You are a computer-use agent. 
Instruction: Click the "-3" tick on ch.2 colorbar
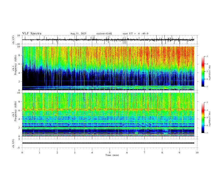207,103
